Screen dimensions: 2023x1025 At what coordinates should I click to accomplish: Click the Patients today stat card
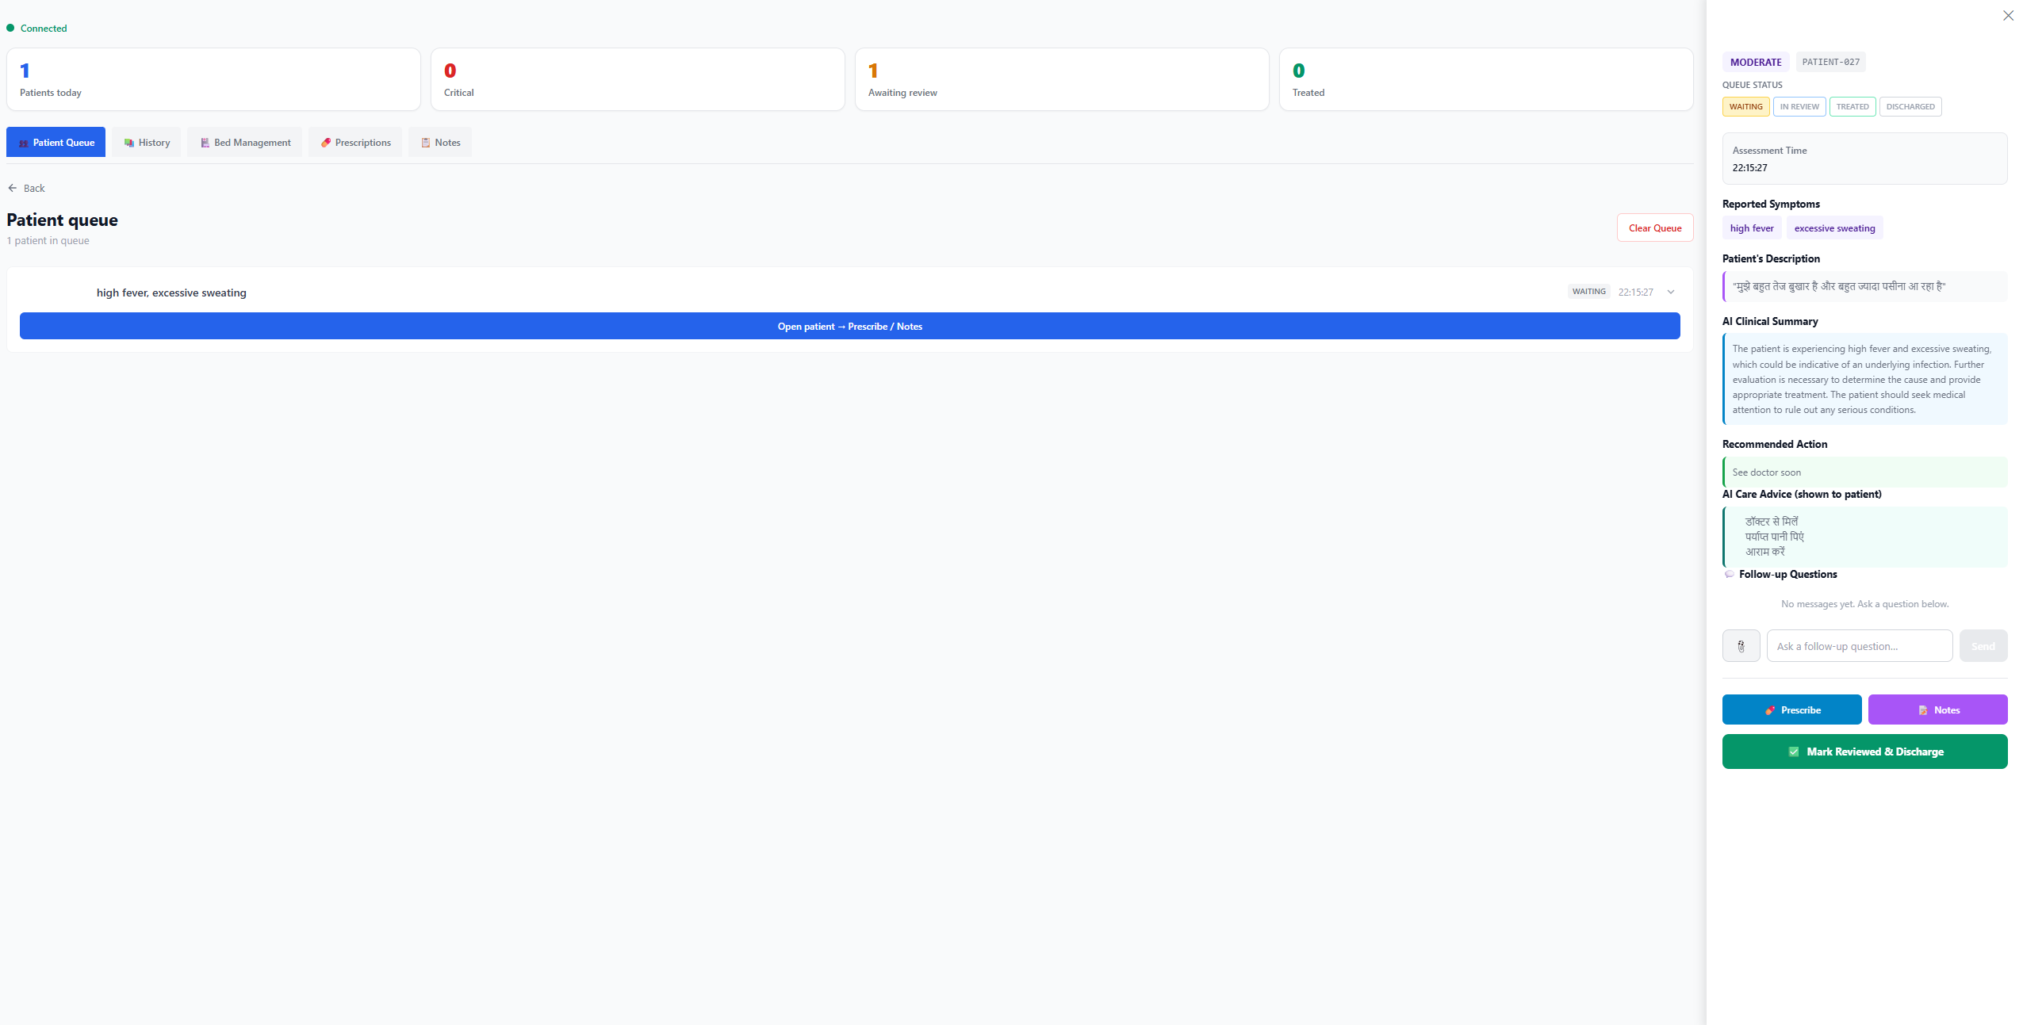[x=213, y=79]
